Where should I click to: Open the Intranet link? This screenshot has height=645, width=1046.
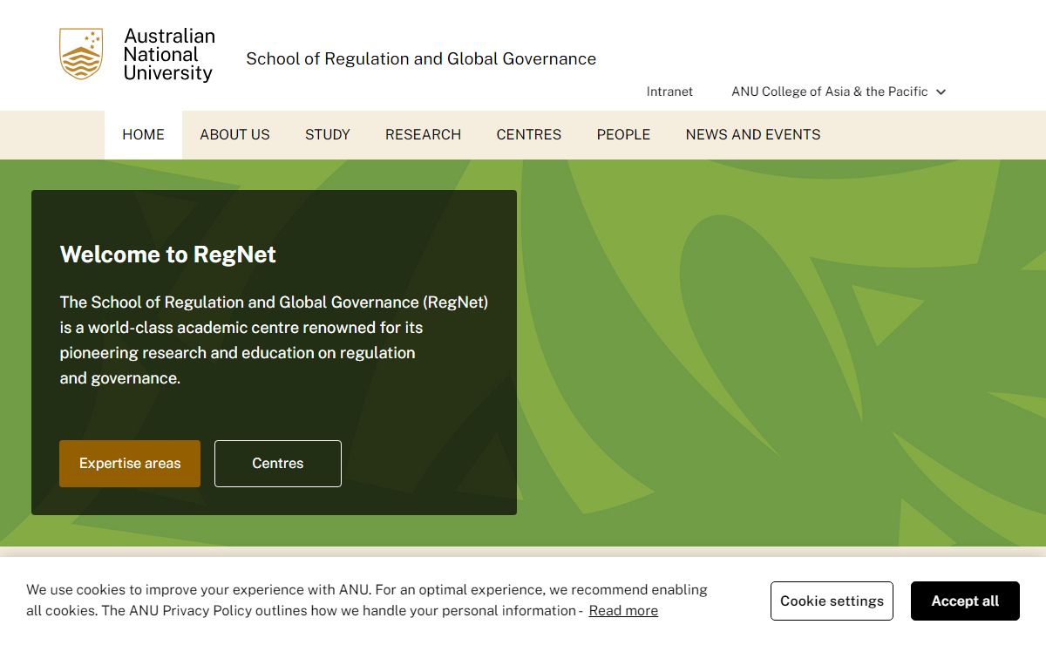669,92
